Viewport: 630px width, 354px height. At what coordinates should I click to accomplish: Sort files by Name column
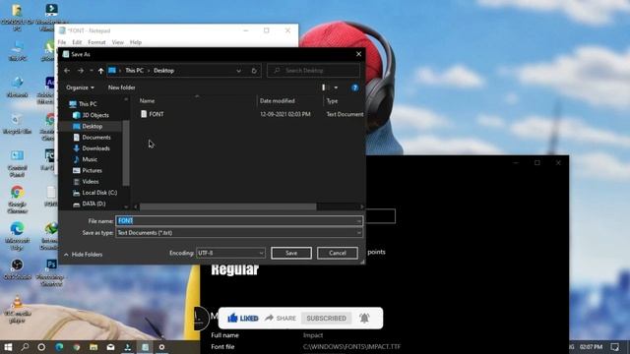(x=147, y=101)
